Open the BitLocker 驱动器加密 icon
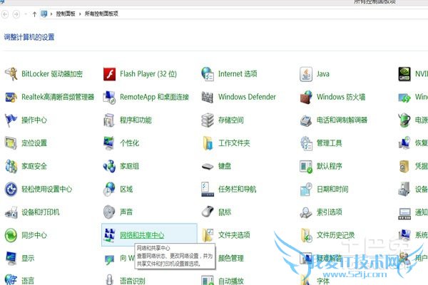Image resolution: width=428 pixels, height=285 pixels. coord(11,74)
